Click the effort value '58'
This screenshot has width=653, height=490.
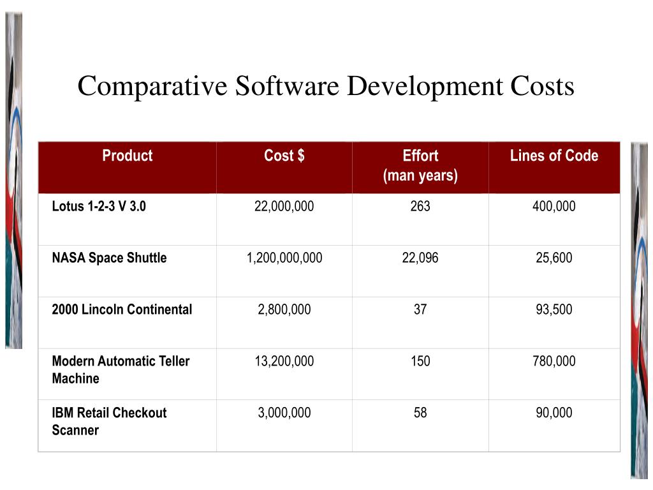tap(420, 413)
